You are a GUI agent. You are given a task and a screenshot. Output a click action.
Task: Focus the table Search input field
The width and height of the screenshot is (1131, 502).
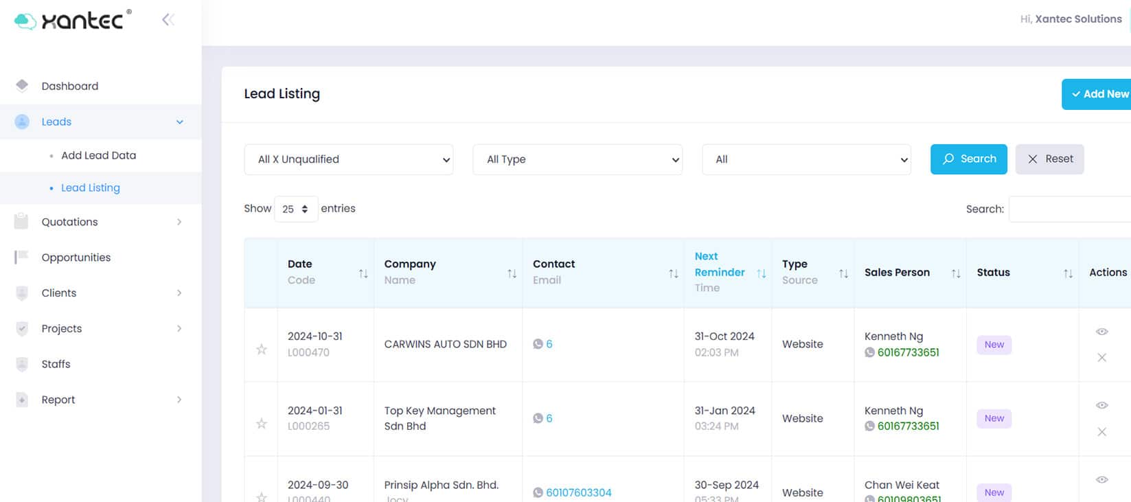(x=1070, y=209)
